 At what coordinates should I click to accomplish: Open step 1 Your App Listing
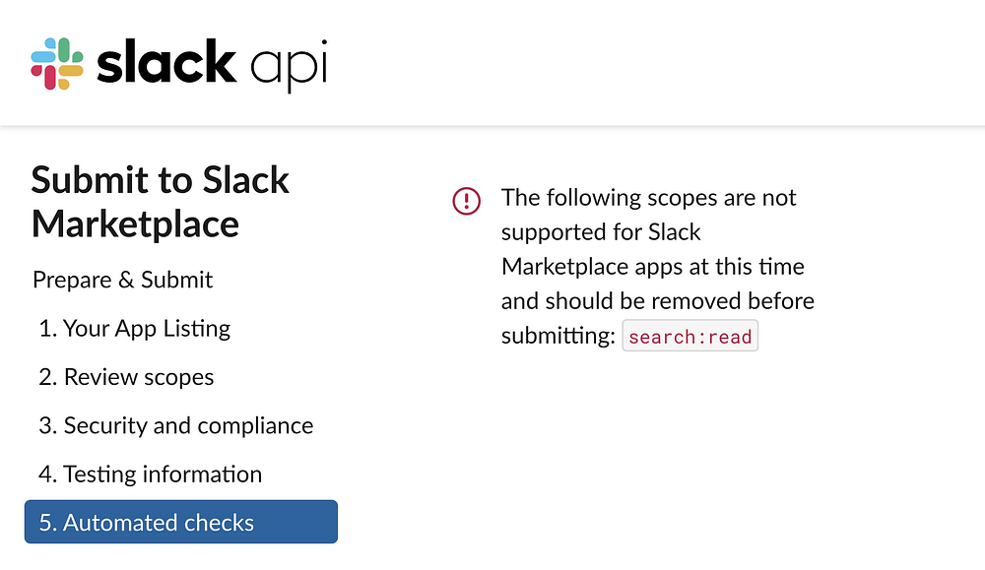tap(134, 328)
